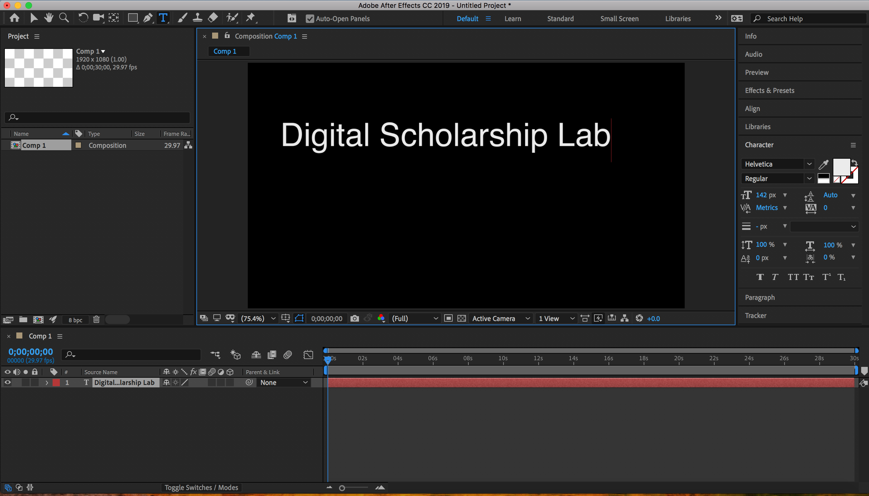This screenshot has width=869, height=496.
Task: Select the Pen tool
Action: [x=148, y=18]
